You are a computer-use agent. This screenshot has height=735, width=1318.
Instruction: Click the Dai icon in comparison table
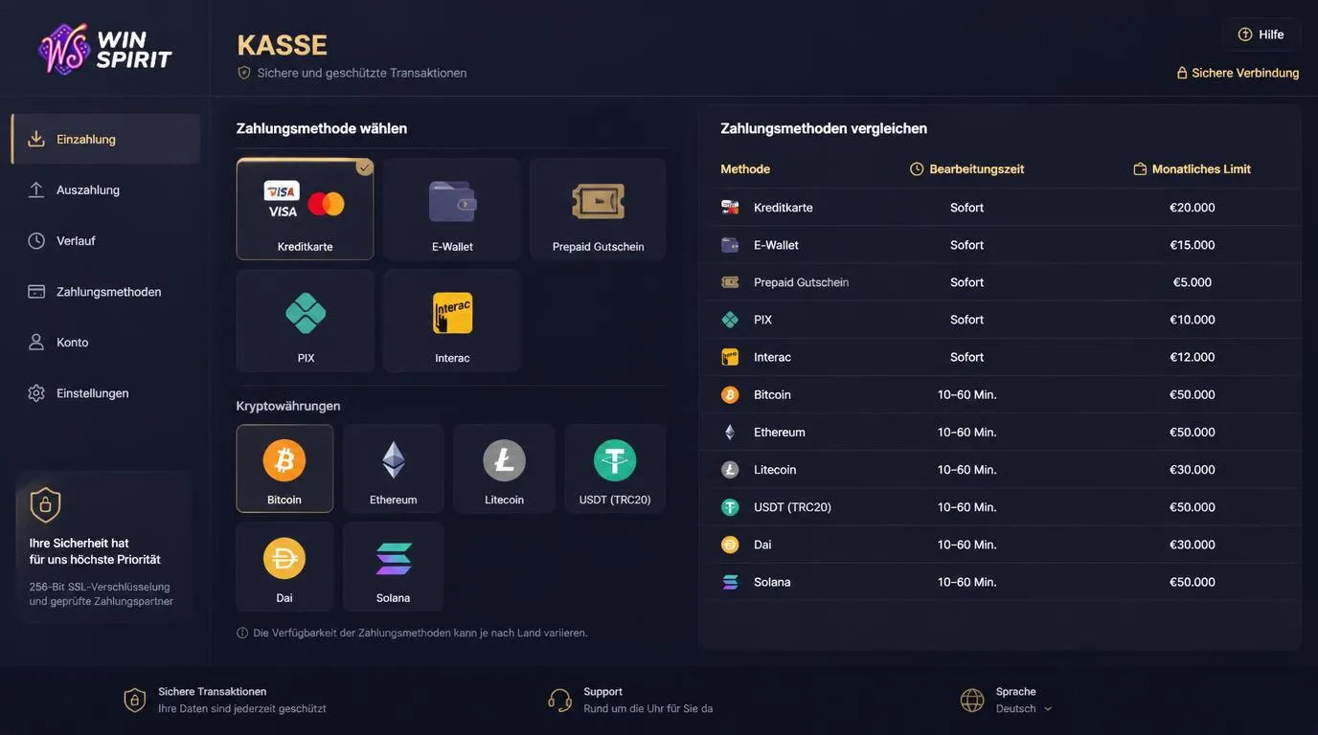[730, 545]
